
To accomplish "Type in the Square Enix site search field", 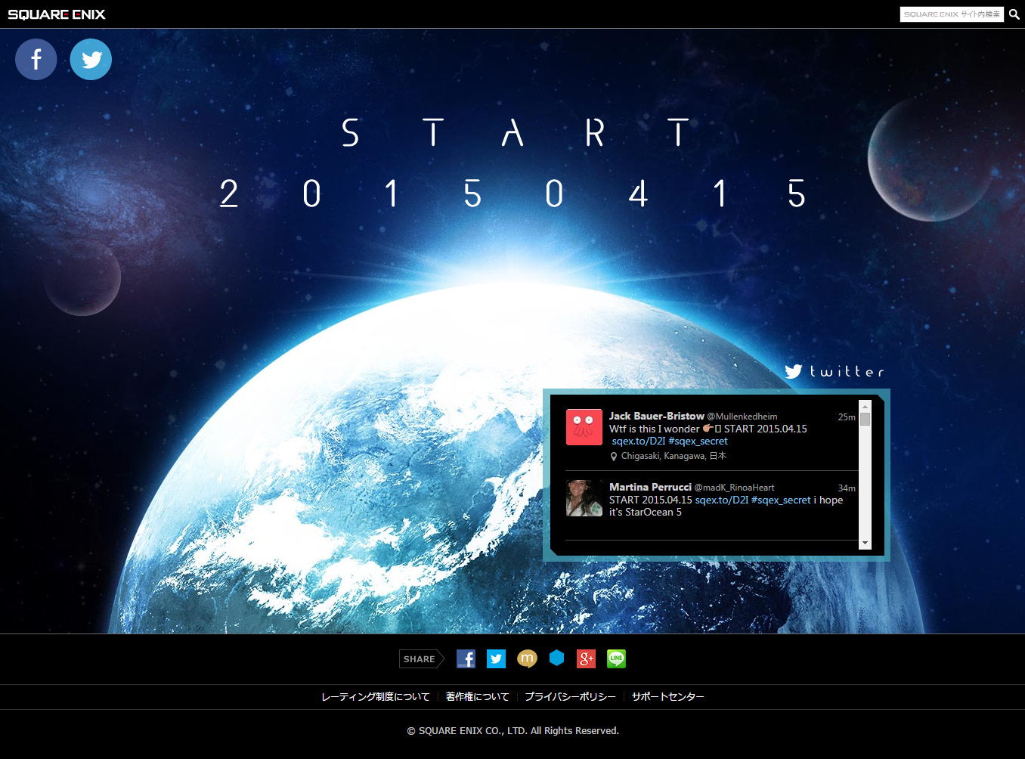I will point(951,14).
